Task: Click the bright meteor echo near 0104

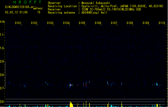Action: pos(71,85)
